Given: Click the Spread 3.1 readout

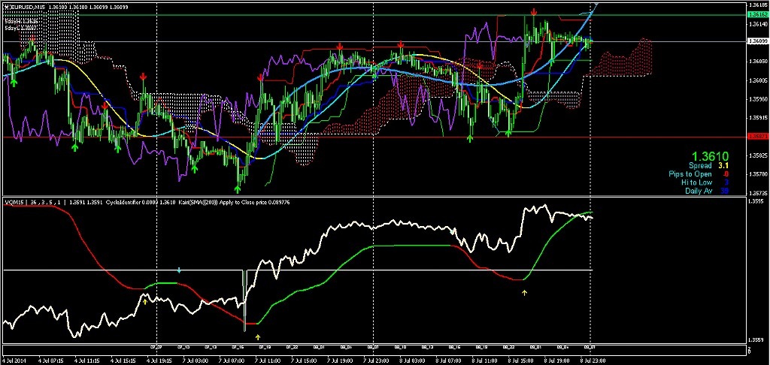Looking at the screenshot, I should [x=708, y=166].
